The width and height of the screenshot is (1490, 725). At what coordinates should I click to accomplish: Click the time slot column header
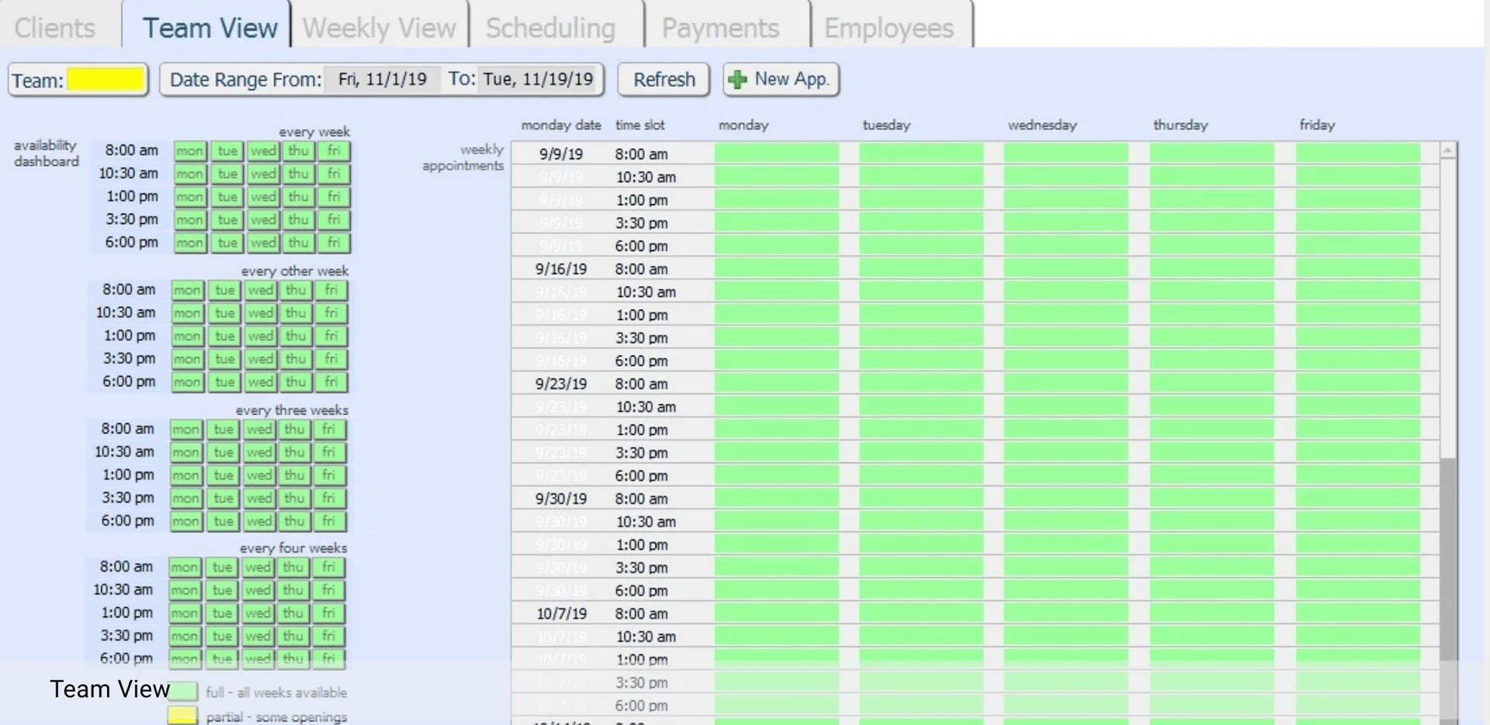(x=639, y=125)
